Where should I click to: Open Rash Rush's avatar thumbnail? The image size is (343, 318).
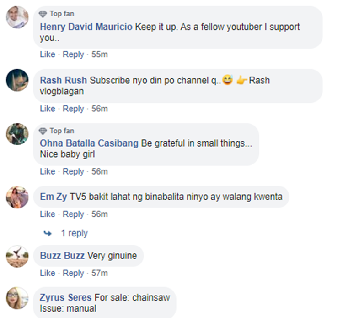(17, 80)
